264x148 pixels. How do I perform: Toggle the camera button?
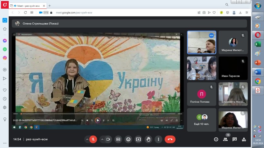(x=108, y=139)
